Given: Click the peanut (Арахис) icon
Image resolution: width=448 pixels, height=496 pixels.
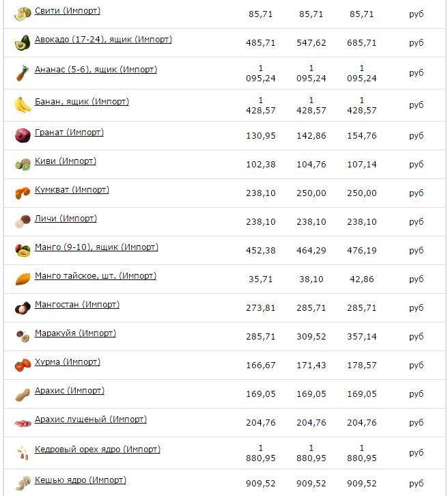Looking at the screenshot, I should (x=23, y=394).
